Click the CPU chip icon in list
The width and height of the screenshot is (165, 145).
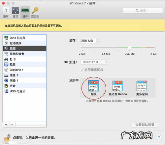6,38
